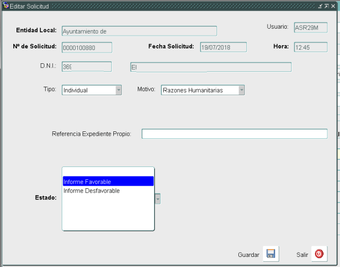Click the Nº de Solicitud field
Image resolution: width=340 pixels, height=267 pixels.
tap(87, 47)
